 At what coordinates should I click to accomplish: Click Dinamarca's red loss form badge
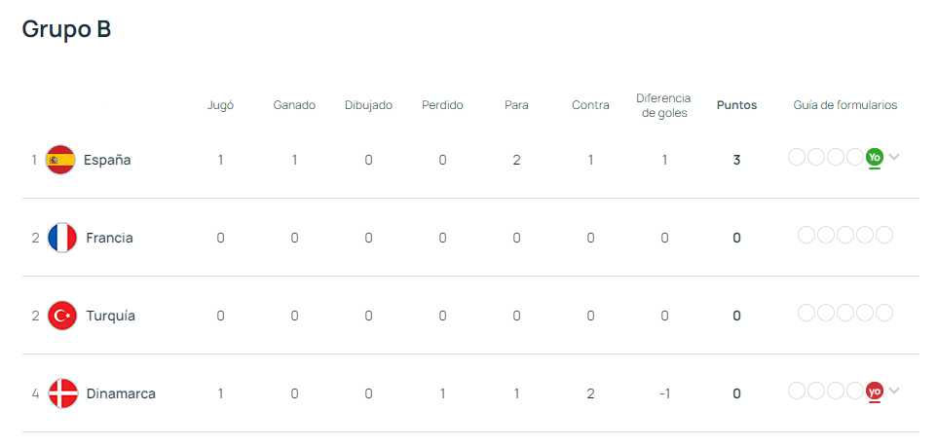tap(875, 391)
